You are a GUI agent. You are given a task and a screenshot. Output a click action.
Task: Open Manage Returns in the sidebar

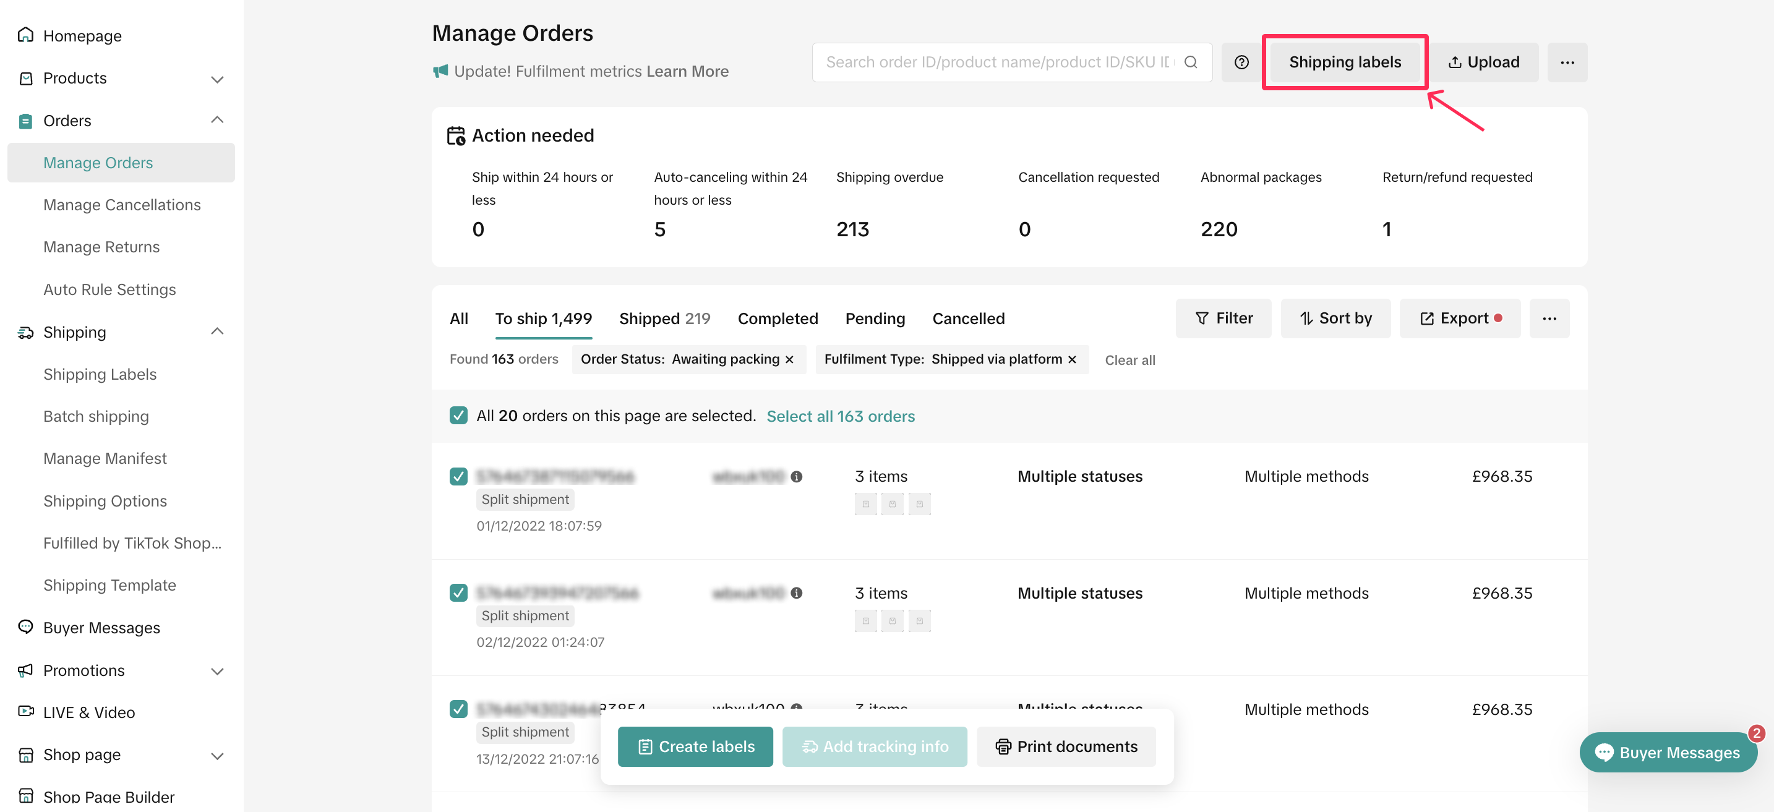(101, 247)
